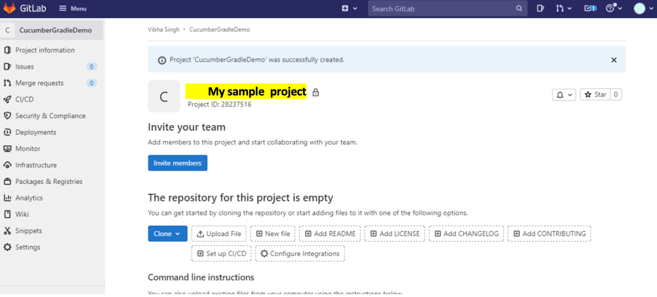Open the hamburger Menu
657x297 pixels.
[73, 9]
